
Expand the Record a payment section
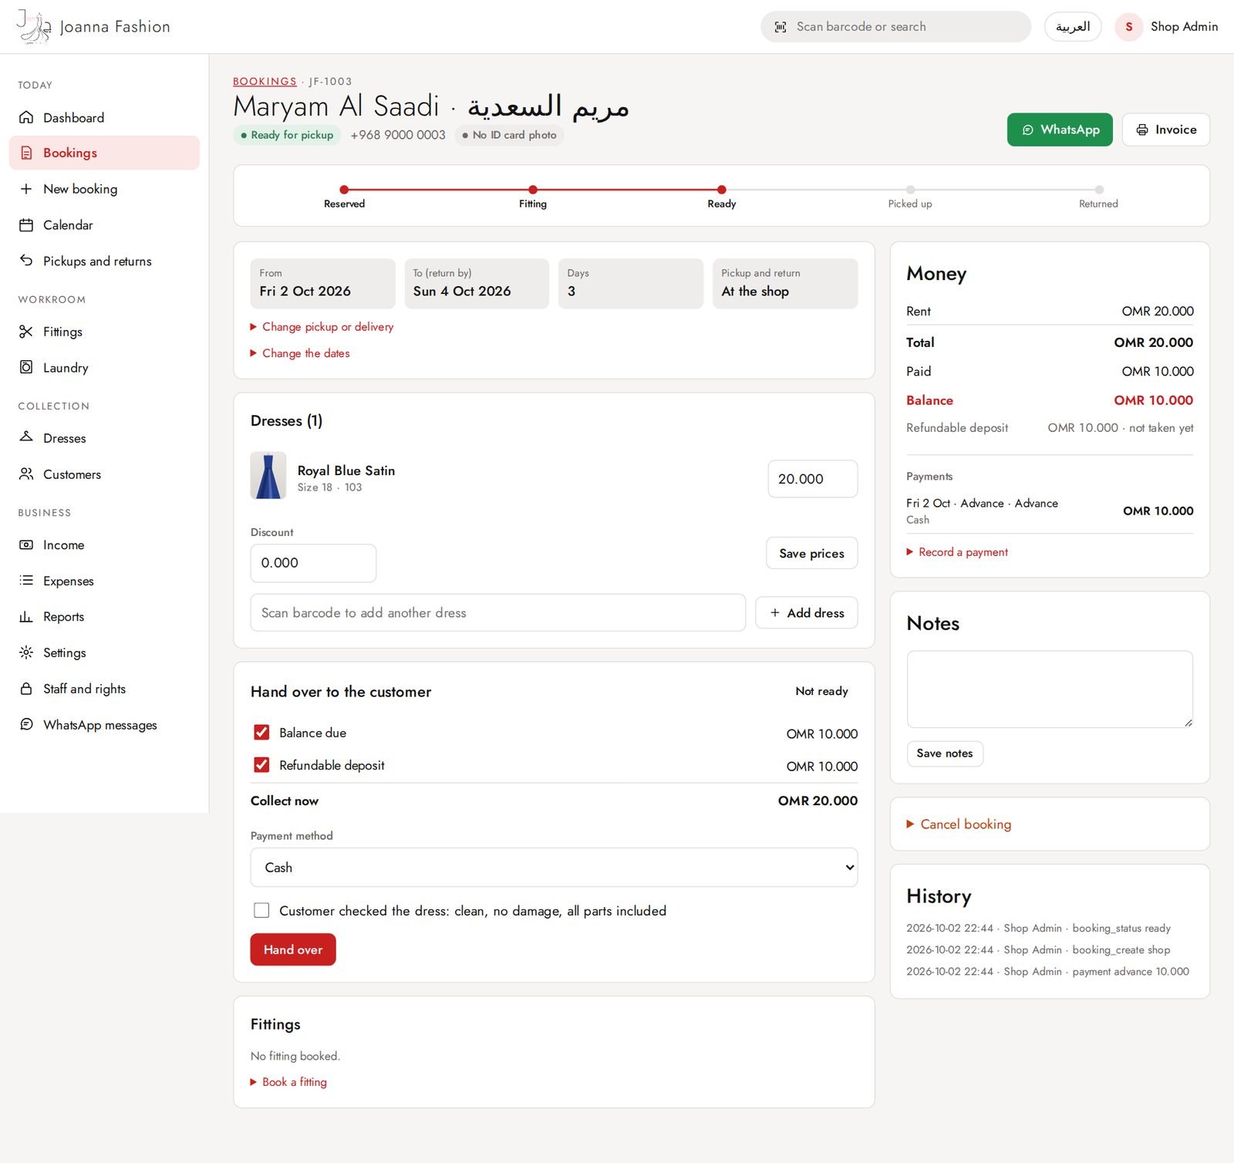[x=957, y=552]
